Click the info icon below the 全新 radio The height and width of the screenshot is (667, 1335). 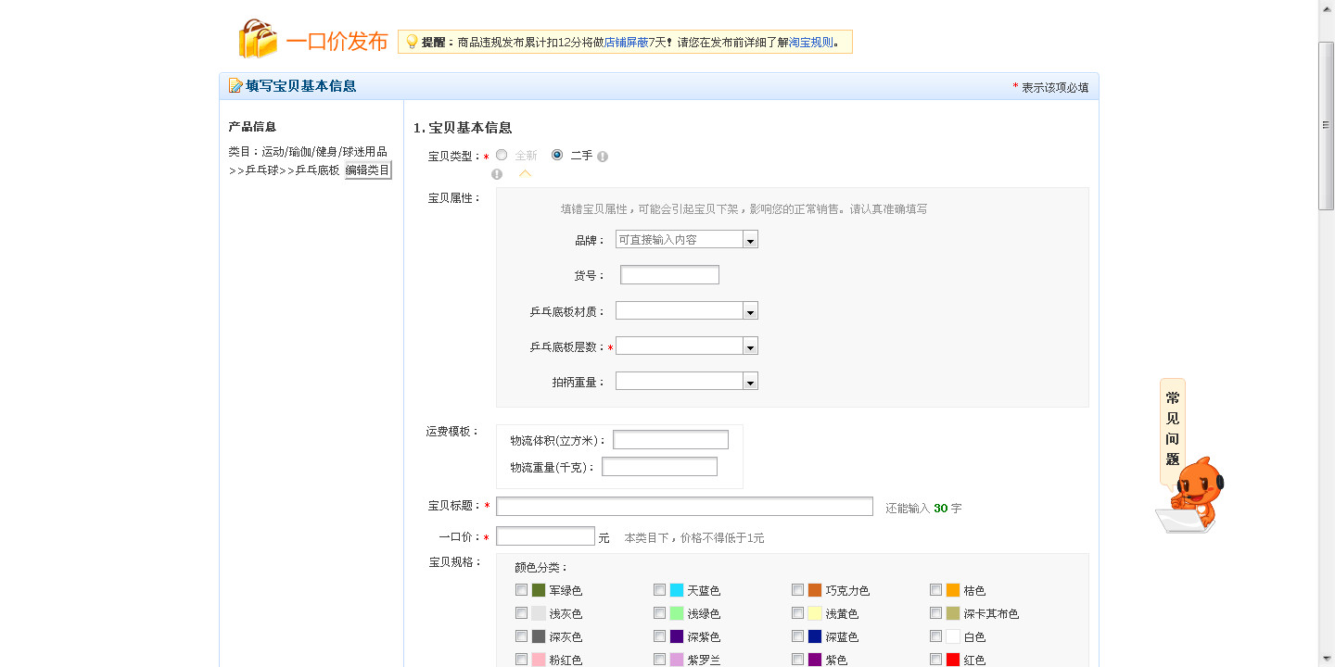(x=497, y=174)
